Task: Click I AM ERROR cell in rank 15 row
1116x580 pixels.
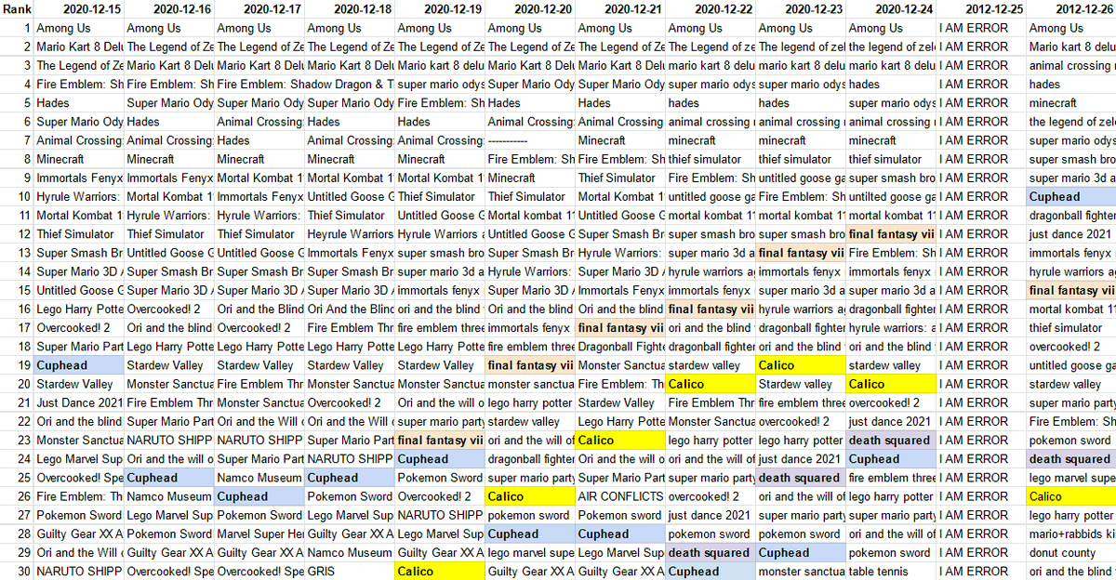Action: (981, 290)
